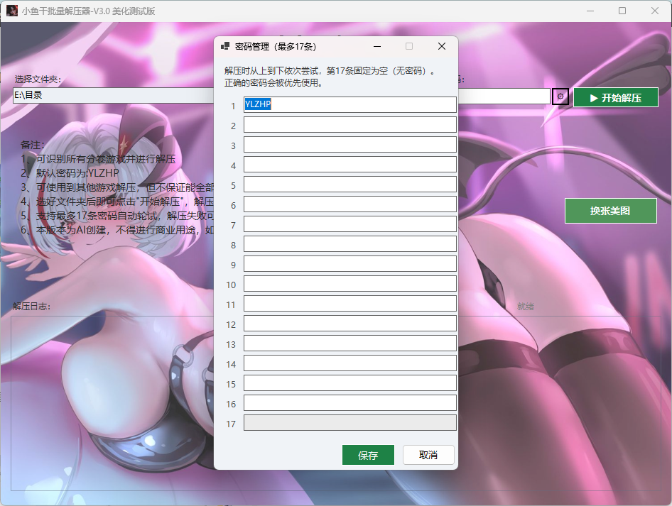672x506 pixels.
Task: Start extraction with 开始解压 button
Action: pos(616,98)
